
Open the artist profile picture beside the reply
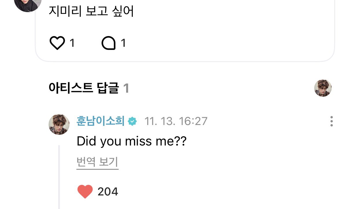coord(59,124)
